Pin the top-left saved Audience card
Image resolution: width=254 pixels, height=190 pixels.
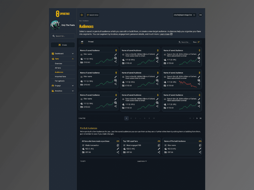[116, 50]
